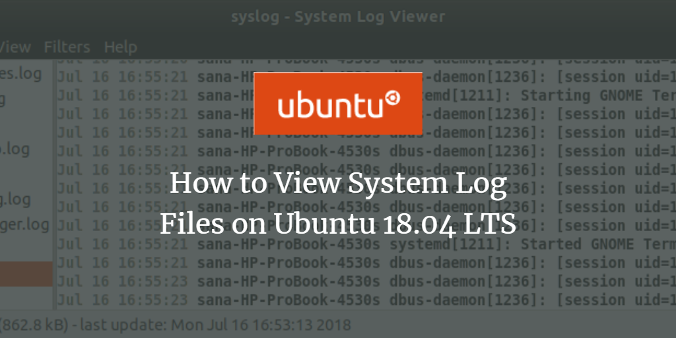676x338 pixels.
Task: Select the log row 'systemd[1211]: Starting GNOME'
Action: (x=366, y=96)
